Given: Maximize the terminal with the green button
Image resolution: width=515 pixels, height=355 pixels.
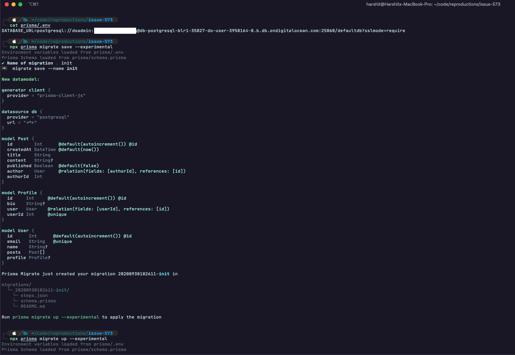Looking at the screenshot, I should 20,4.
